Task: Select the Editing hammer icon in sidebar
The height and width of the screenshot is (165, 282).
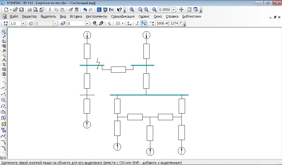Action: (4, 51)
